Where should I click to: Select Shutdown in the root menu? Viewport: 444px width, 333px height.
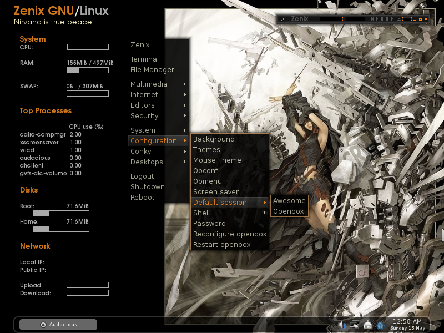point(158,186)
